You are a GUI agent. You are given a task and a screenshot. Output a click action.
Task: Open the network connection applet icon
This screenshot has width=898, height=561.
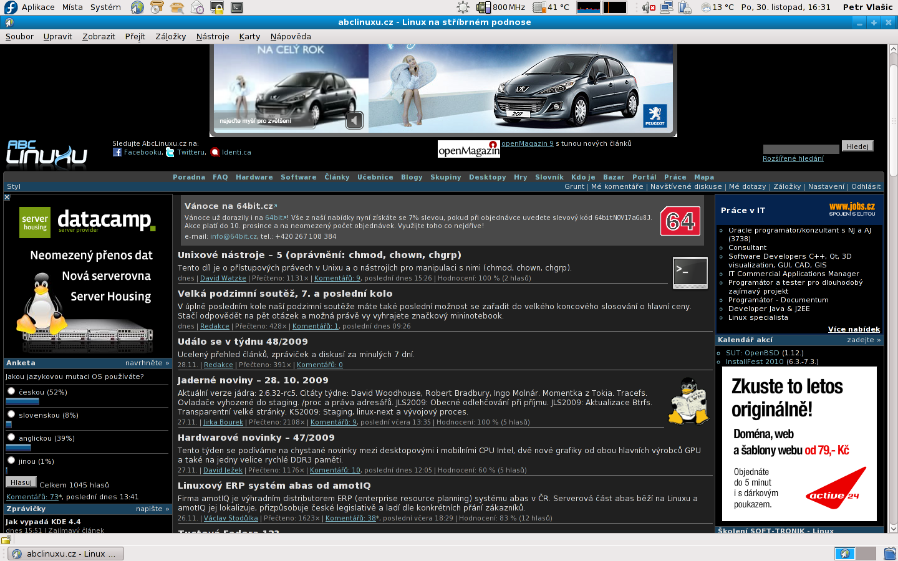tap(666, 7)
